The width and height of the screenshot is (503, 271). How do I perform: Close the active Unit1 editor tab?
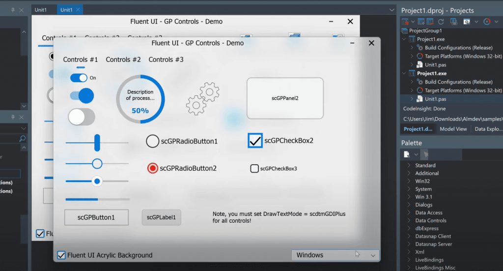coord(78,10)
